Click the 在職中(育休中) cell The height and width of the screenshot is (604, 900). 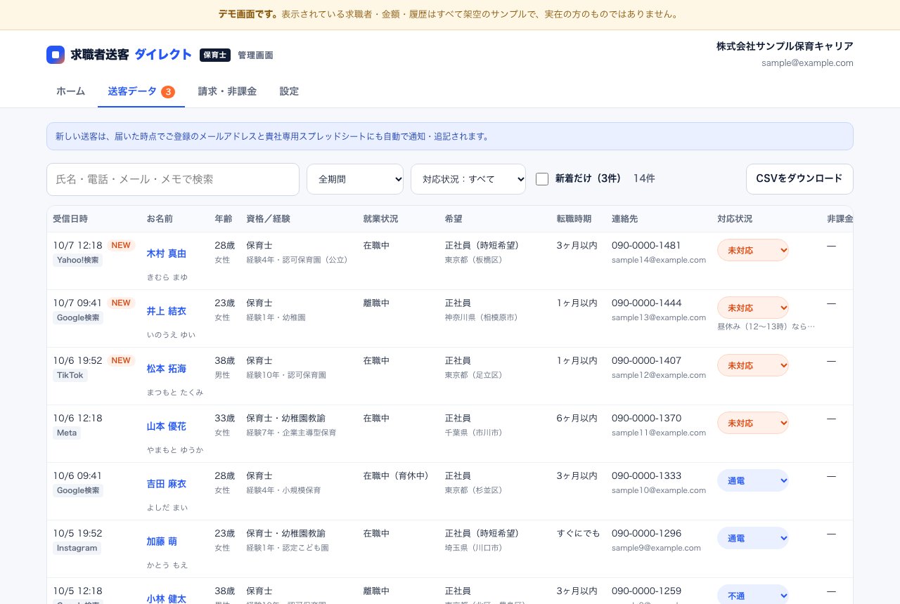coord(396,475)
